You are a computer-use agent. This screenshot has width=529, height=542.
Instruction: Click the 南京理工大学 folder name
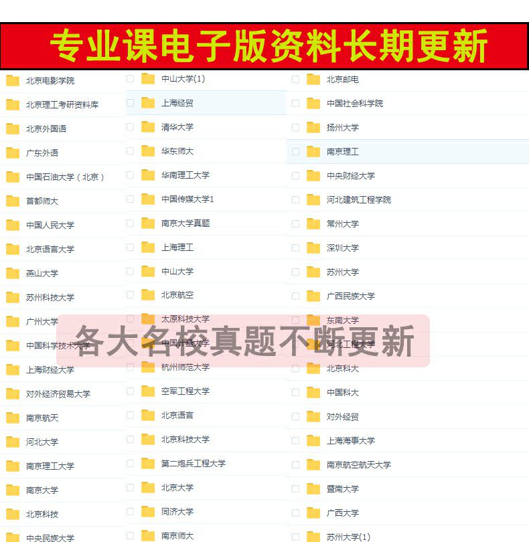point(50,466)
